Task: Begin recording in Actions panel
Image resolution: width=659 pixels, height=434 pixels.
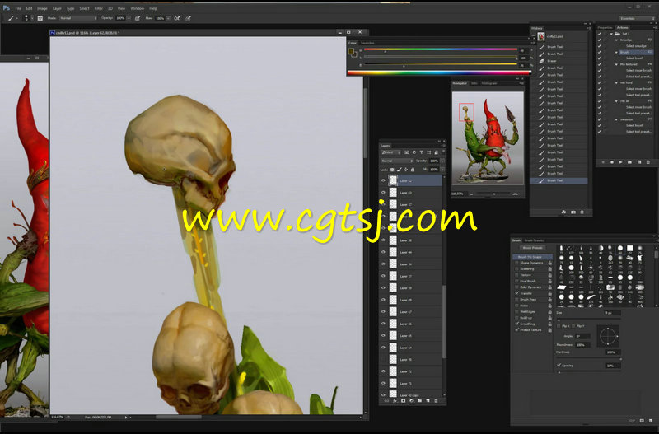Action: click(x=612, y=162)
